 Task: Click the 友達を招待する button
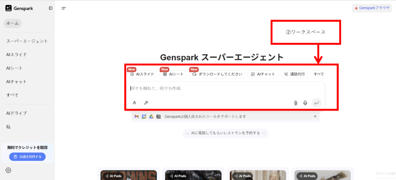click(27, 156)
